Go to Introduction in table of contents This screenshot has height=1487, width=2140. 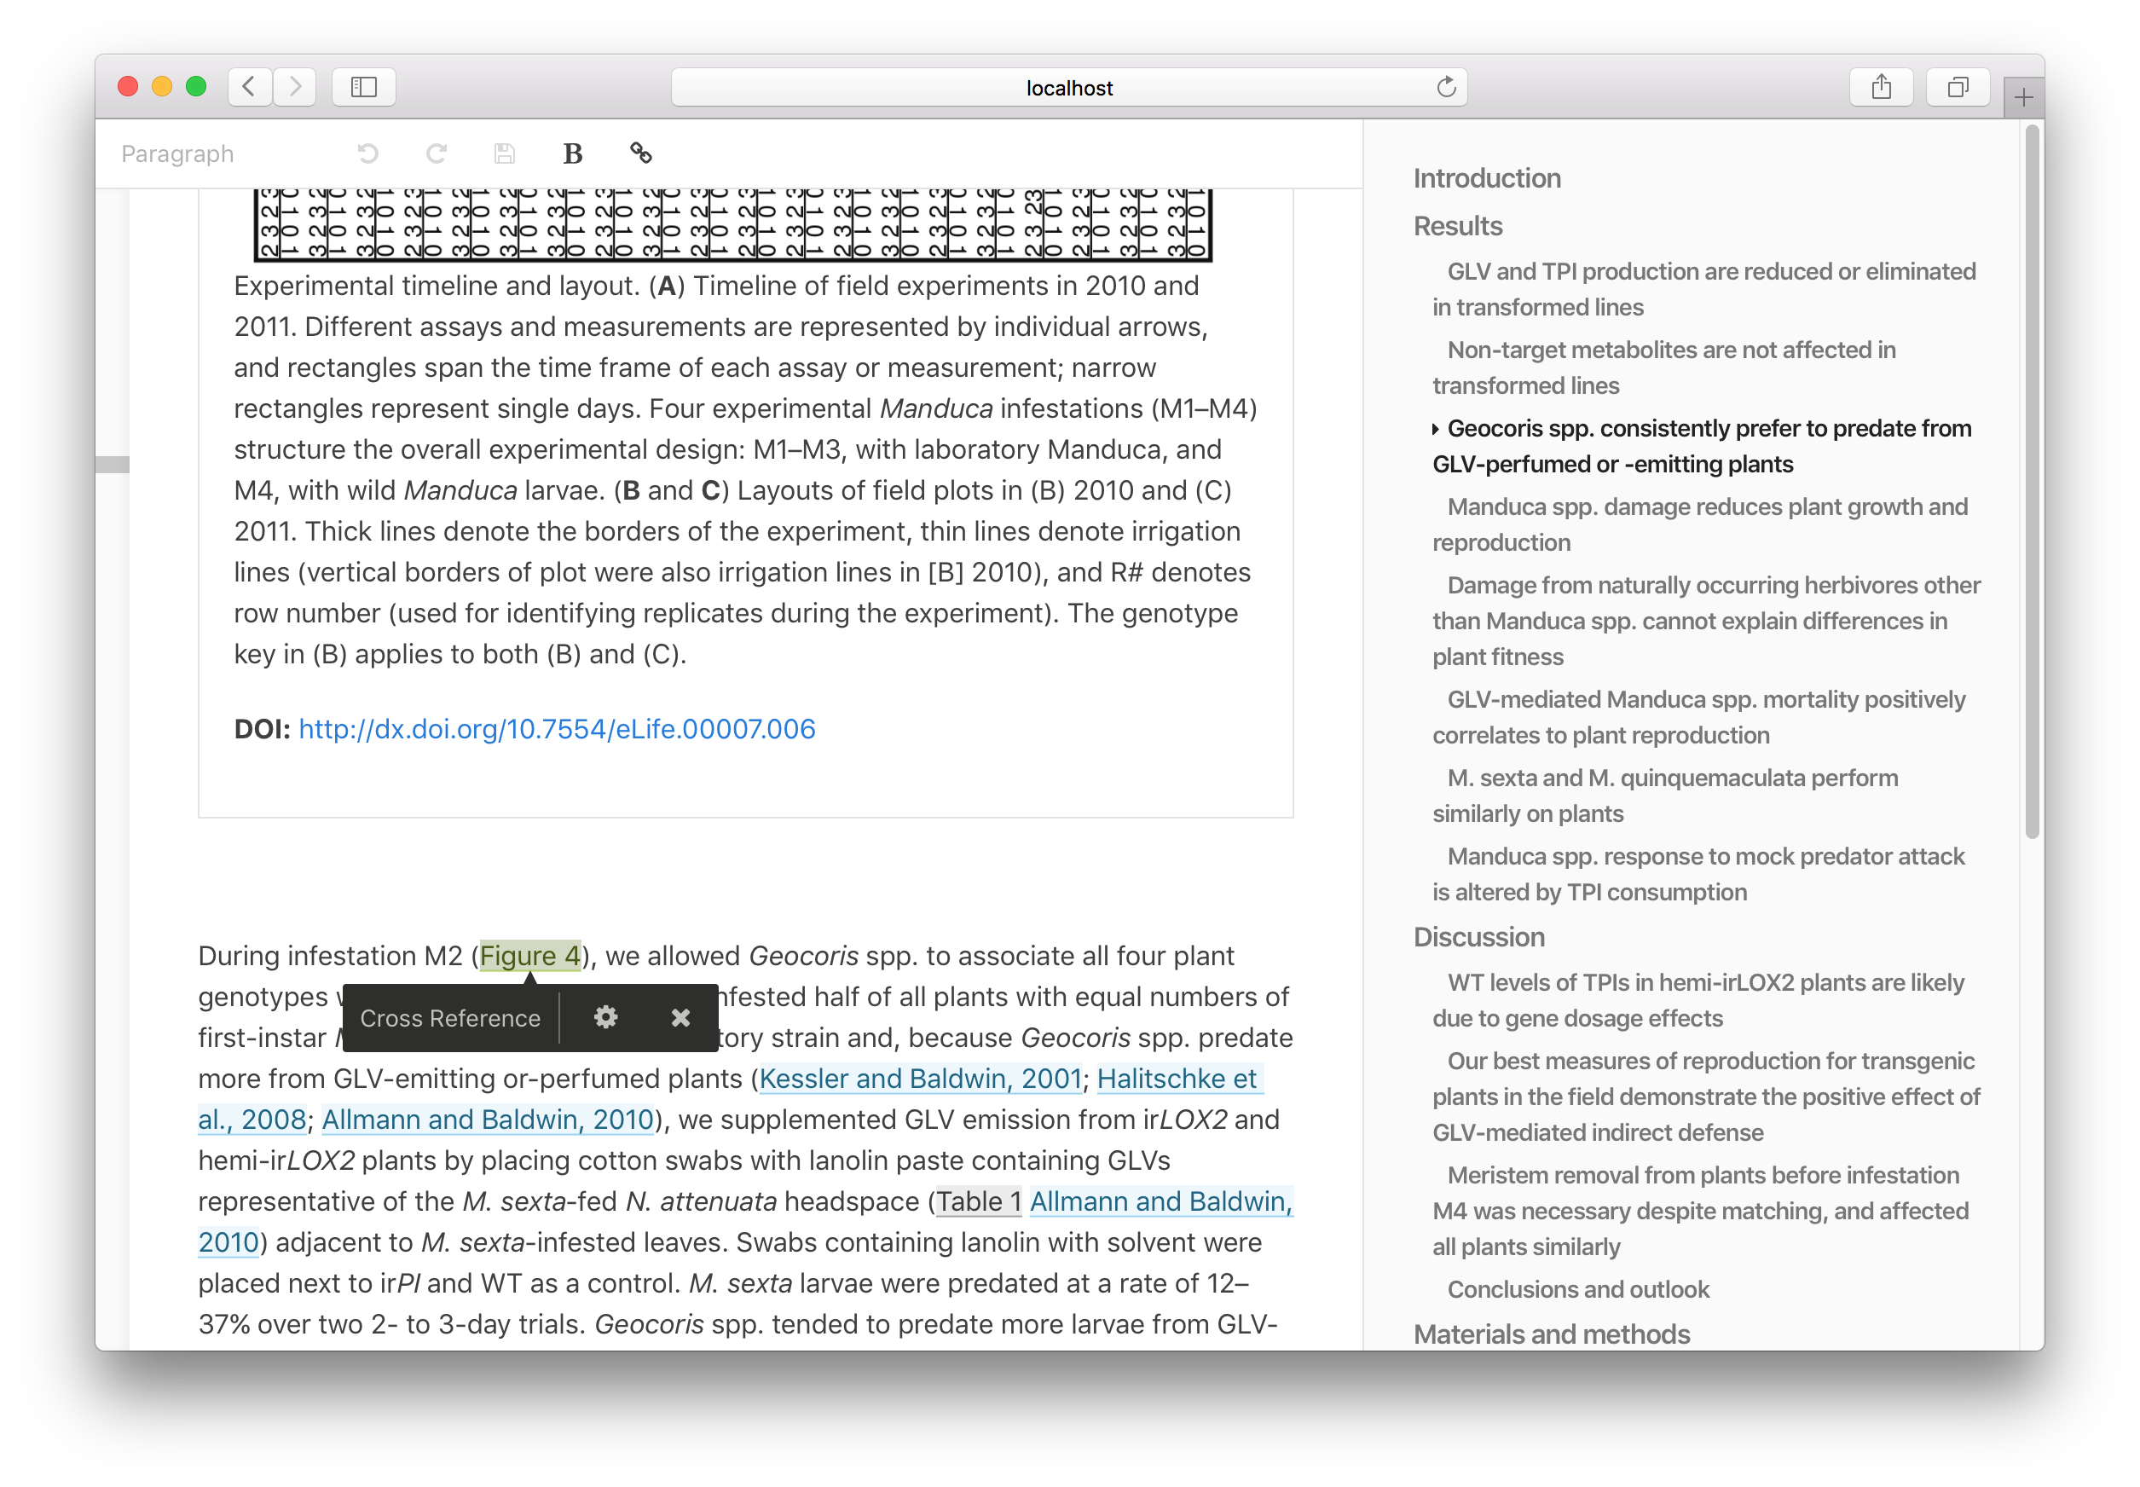pos(1487,178)
